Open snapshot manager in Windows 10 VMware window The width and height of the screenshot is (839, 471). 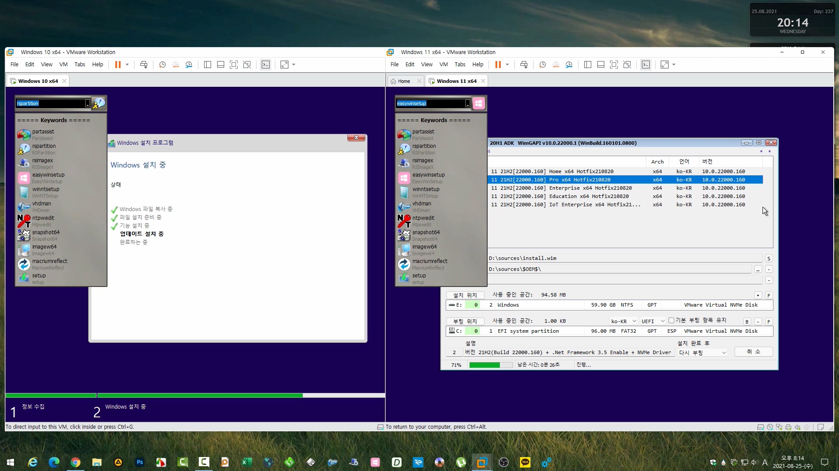tap(189, 65)
